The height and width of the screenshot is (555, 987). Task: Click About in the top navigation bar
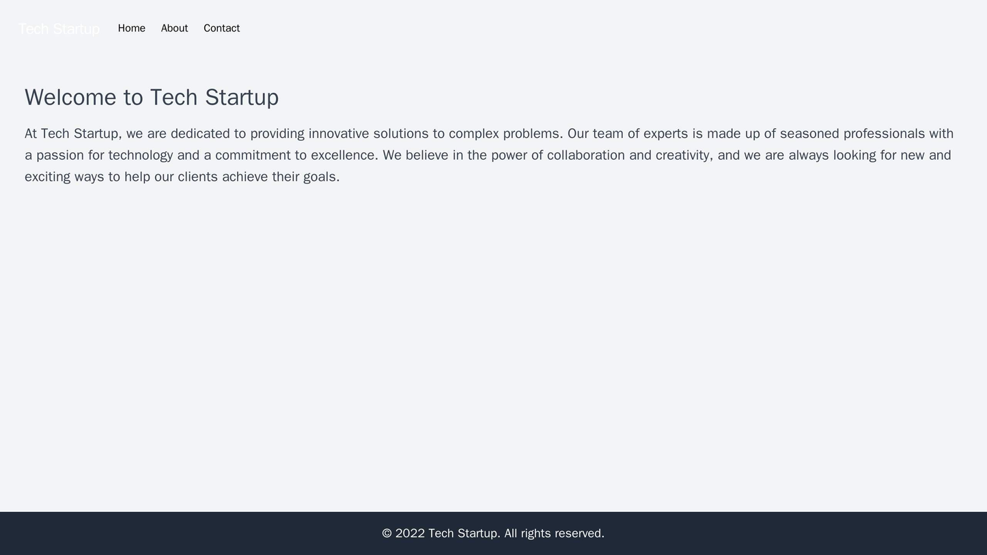click(x=173, y=29)
